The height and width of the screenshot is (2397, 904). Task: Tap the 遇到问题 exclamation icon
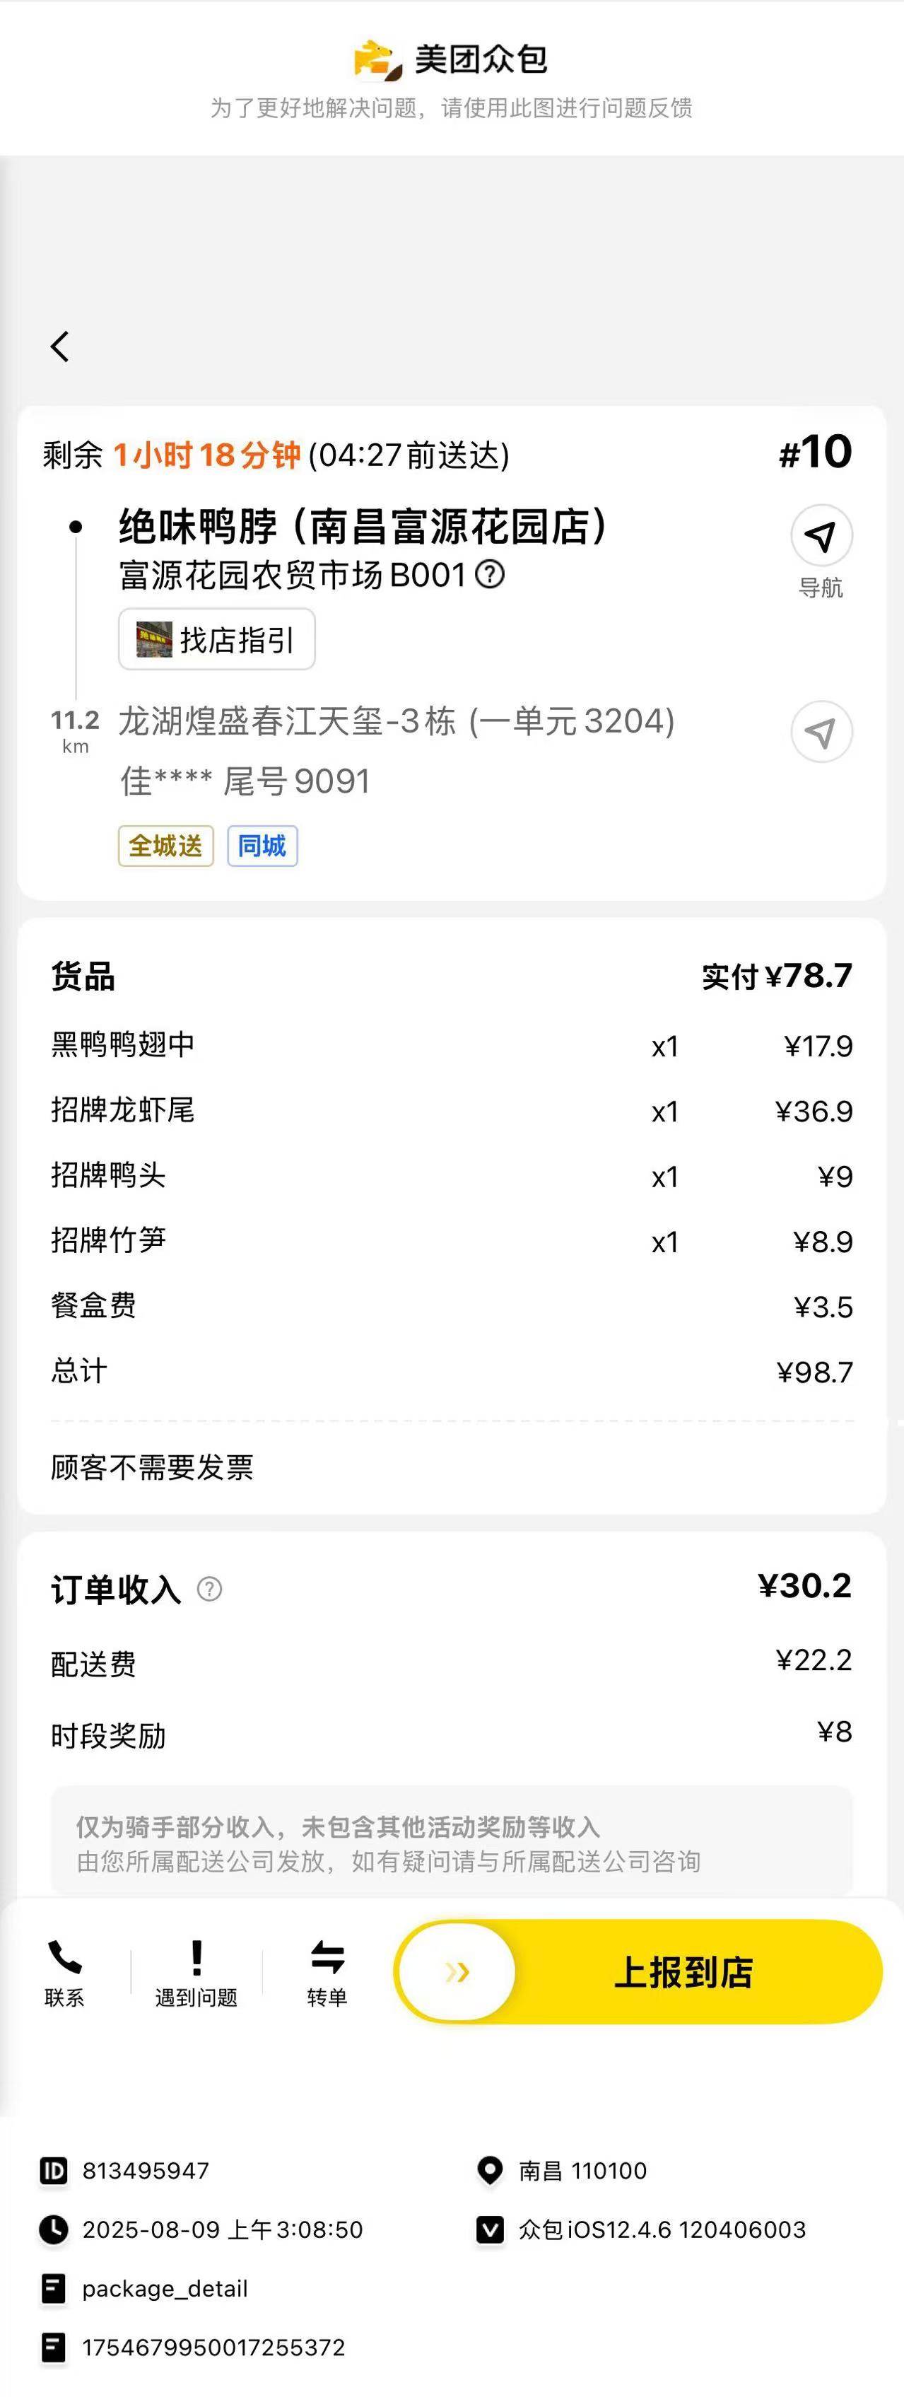[196, 1958]
